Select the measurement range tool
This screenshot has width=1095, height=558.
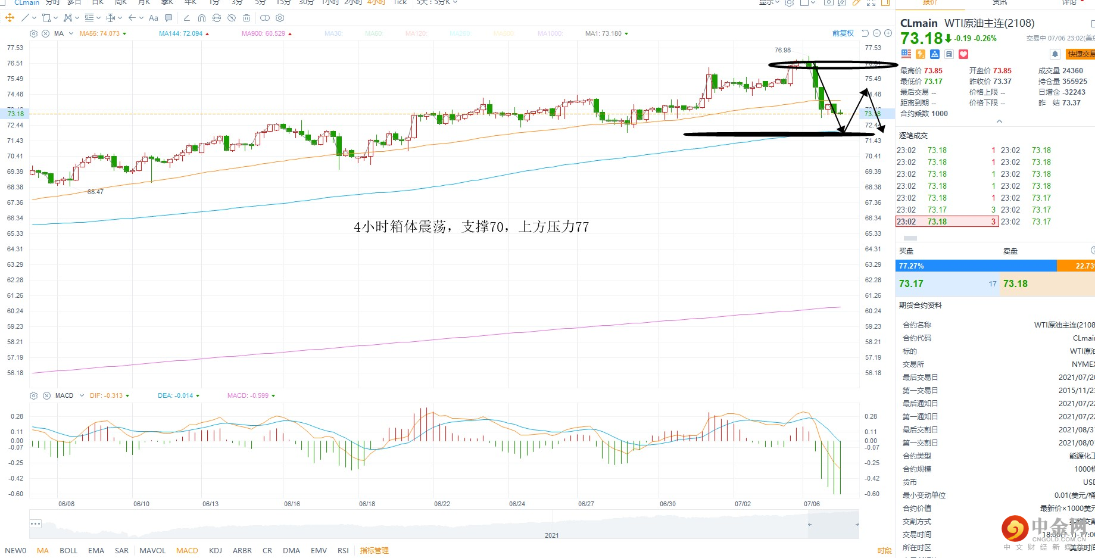tap(110, 18)
